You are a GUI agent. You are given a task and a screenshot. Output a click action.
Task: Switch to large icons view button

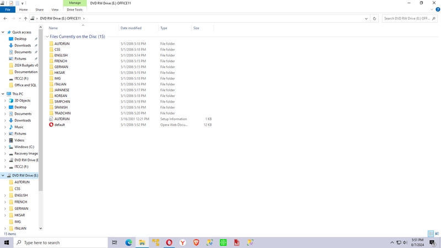click(x=437, y=234)
